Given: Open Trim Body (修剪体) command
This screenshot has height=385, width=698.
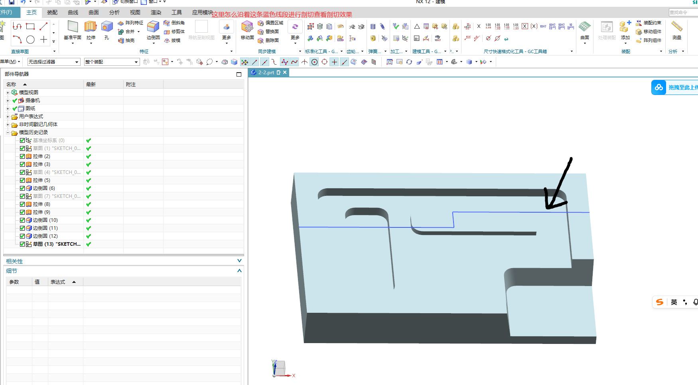Looking at the screenshot, I should click(x=174, y=32).
